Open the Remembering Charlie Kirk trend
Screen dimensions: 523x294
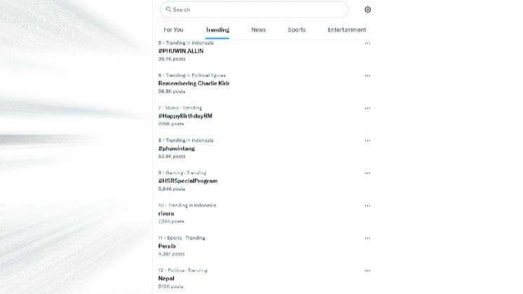(193, 83)
